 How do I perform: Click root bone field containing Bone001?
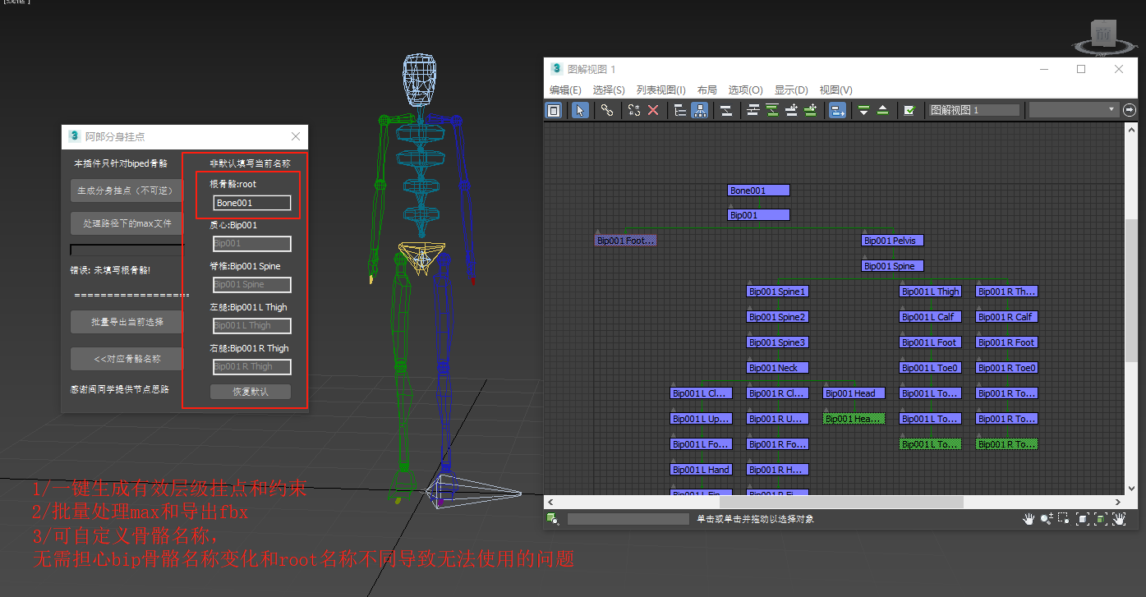point(251,203)
